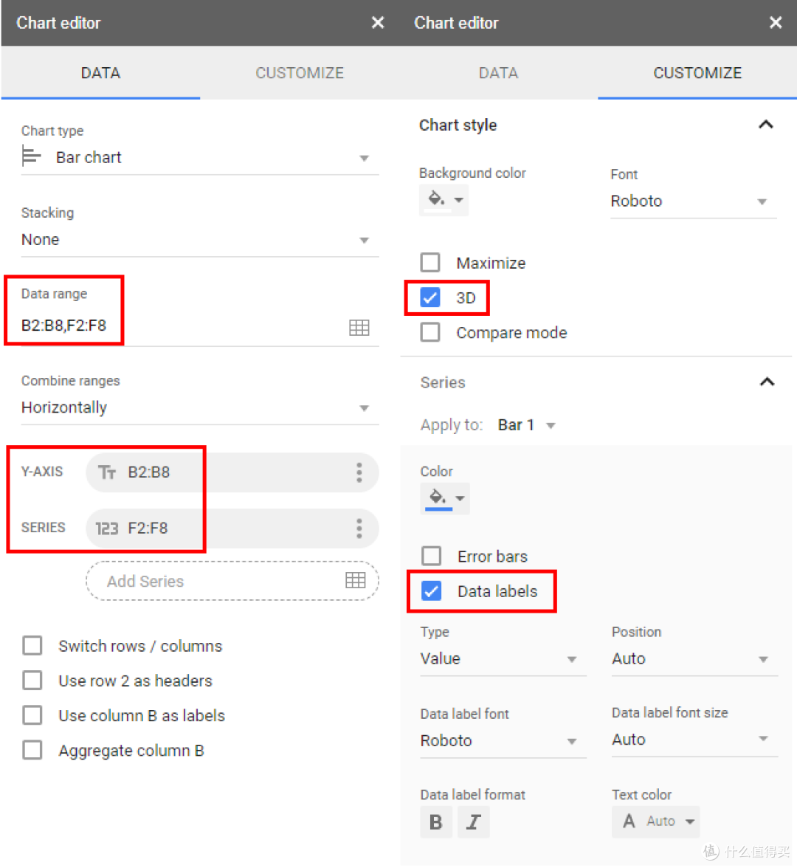Click the SERIES F2:F8 range chip
The height and width of the screenshot is (868, 797).
click(x=232, y=528)
